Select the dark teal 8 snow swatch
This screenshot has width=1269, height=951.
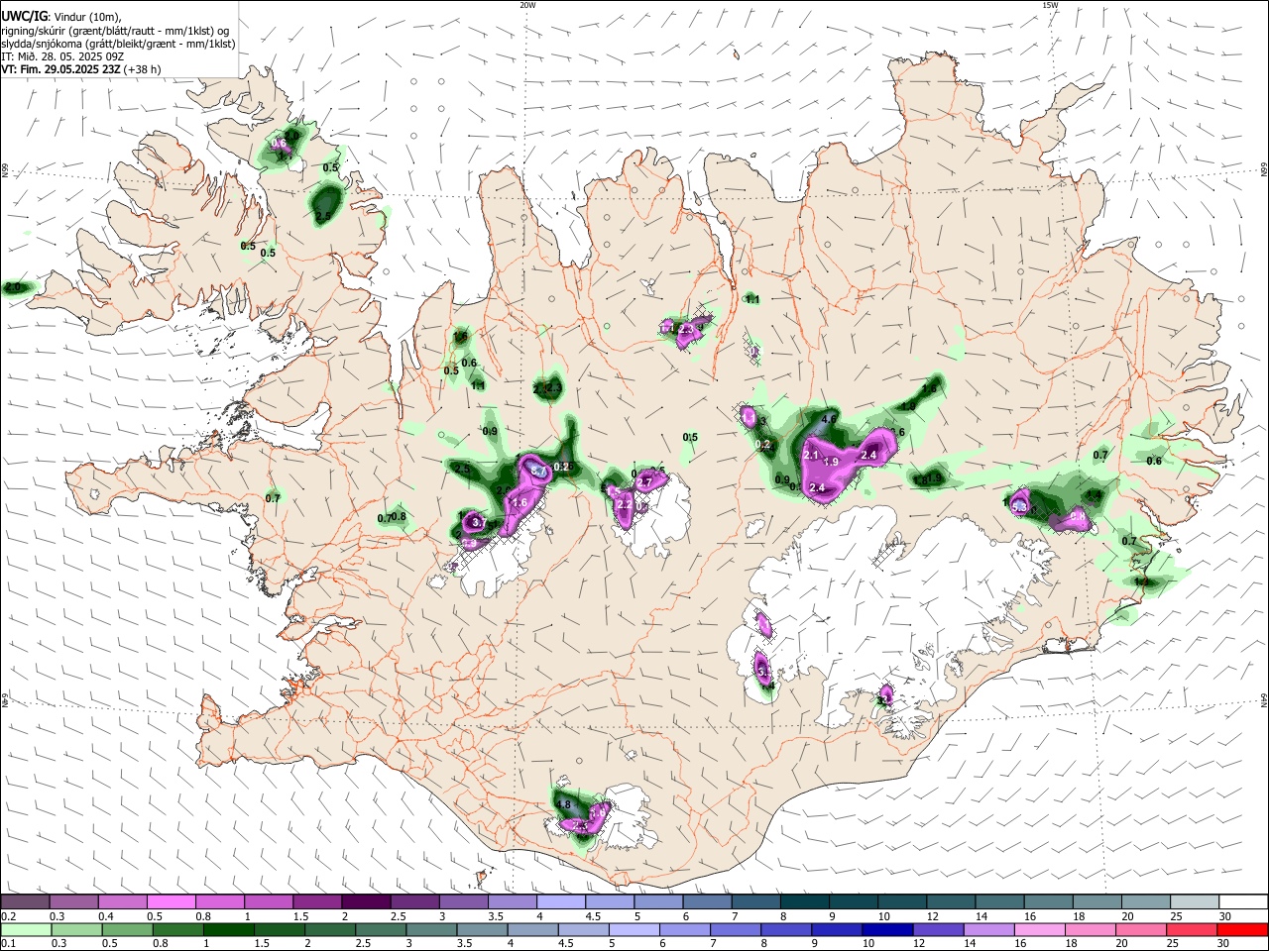(x=805, y=901)
